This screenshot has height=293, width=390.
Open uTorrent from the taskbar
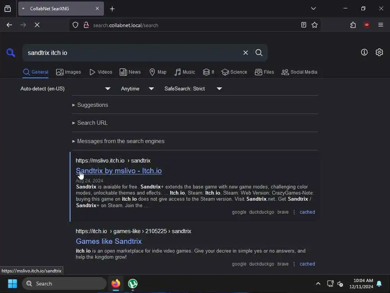pyautogui.click(x=133, y=283)
